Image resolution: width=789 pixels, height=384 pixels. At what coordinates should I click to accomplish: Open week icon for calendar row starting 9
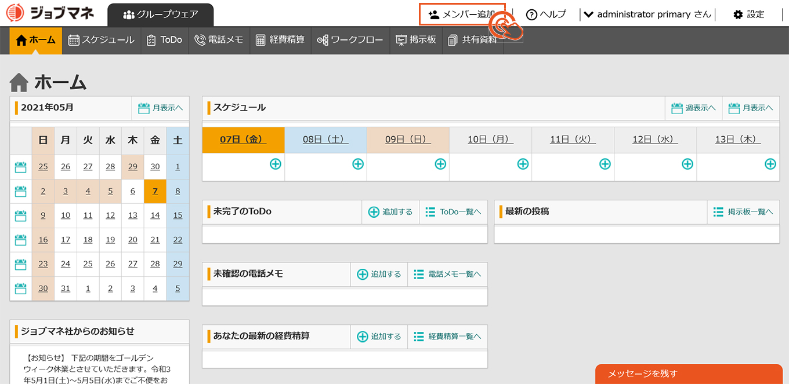[x=21, y=216]
